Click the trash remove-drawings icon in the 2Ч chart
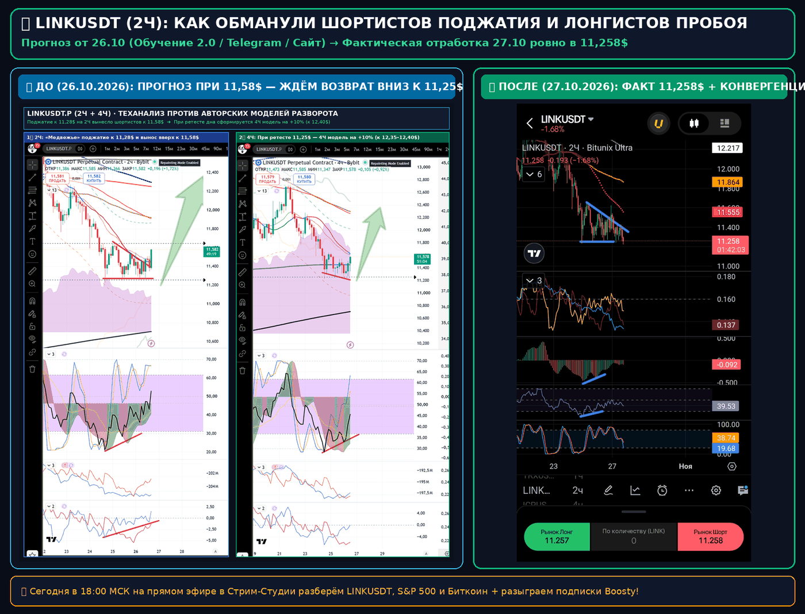 (x=32, y=369)
